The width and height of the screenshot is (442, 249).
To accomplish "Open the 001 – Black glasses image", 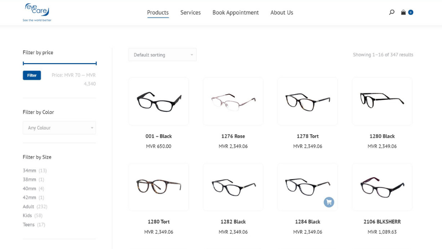I will tap(158, 101).
